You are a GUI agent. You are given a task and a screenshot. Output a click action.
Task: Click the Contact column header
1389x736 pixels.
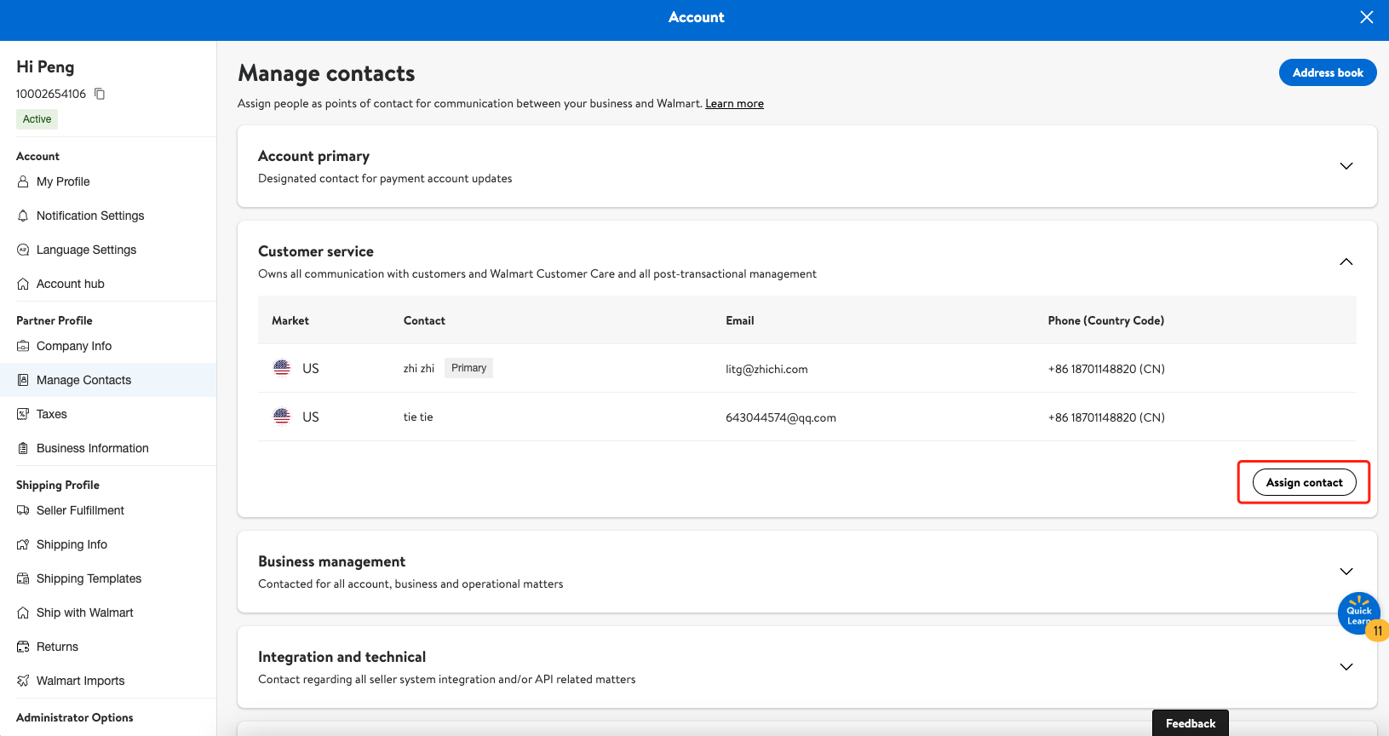click(424, 320)
